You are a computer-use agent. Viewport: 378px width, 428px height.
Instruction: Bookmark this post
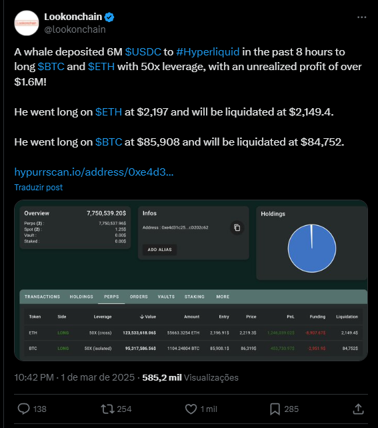(x=275, y=409)
